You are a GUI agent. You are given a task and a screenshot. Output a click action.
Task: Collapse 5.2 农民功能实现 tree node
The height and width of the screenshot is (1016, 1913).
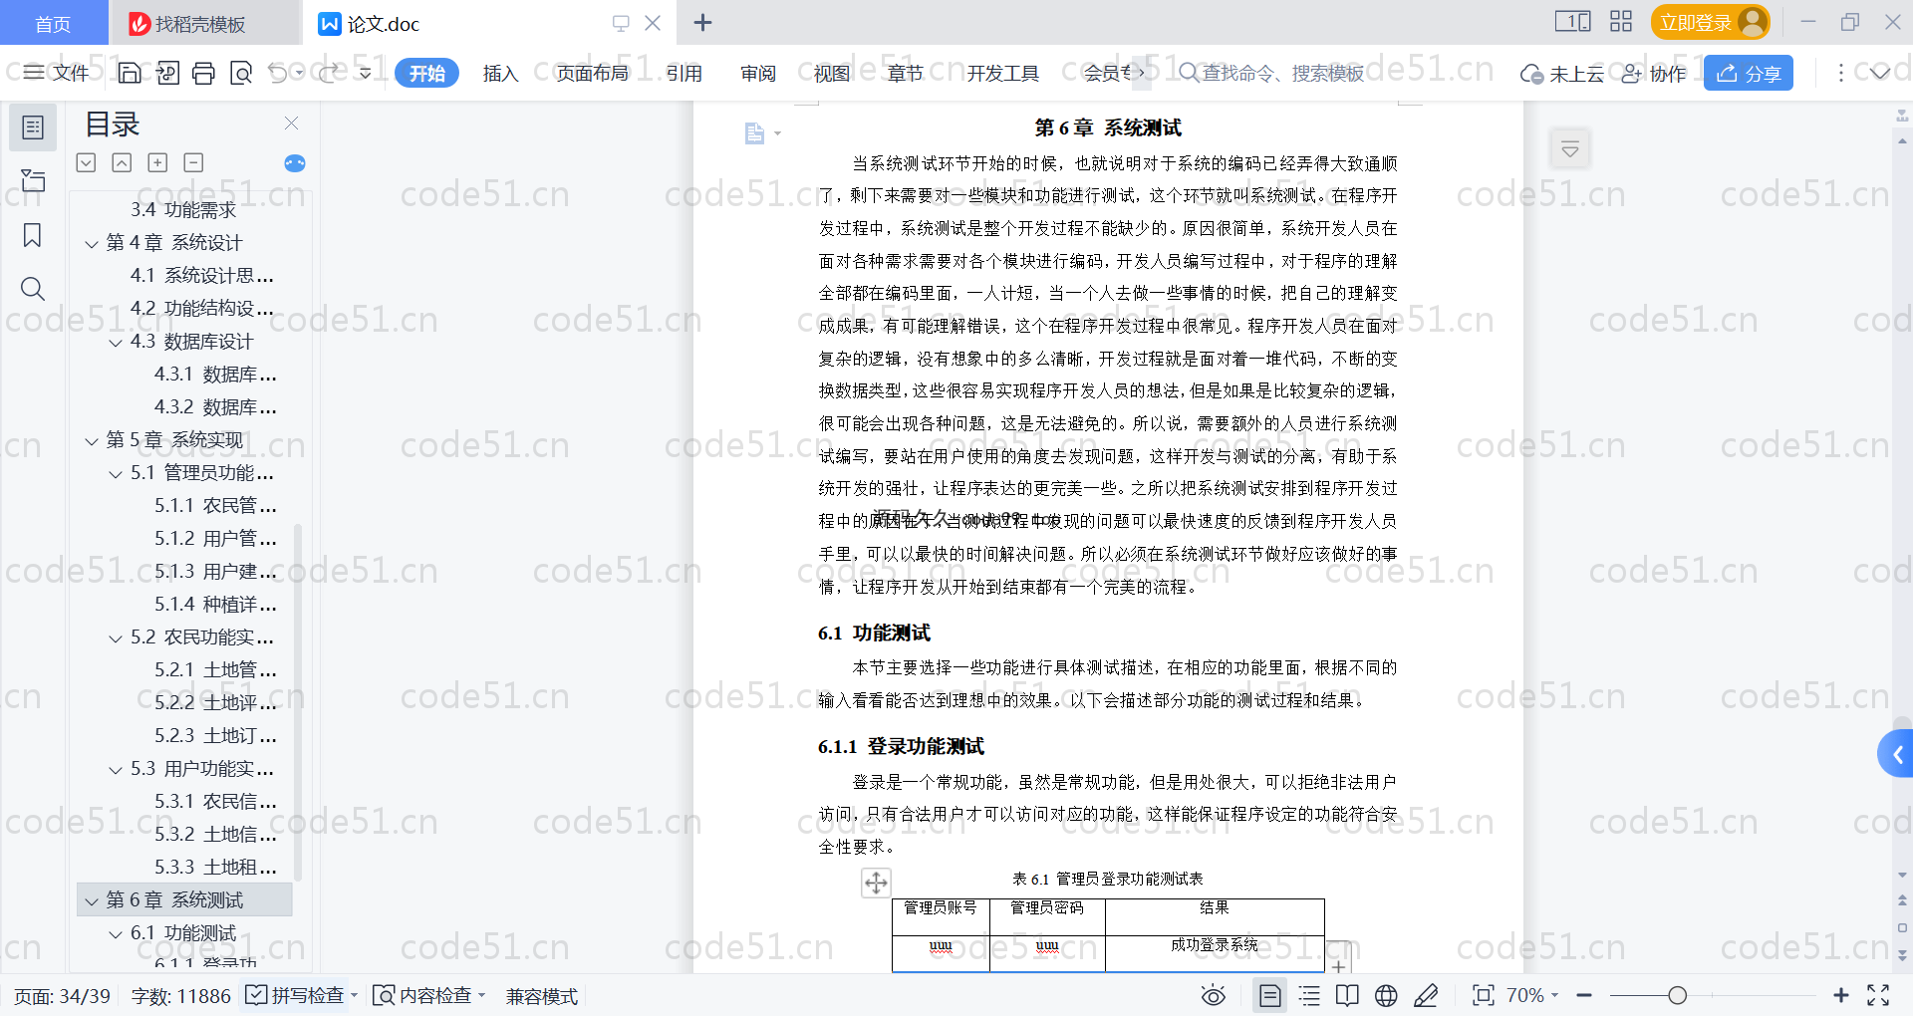tap(116, 638)
